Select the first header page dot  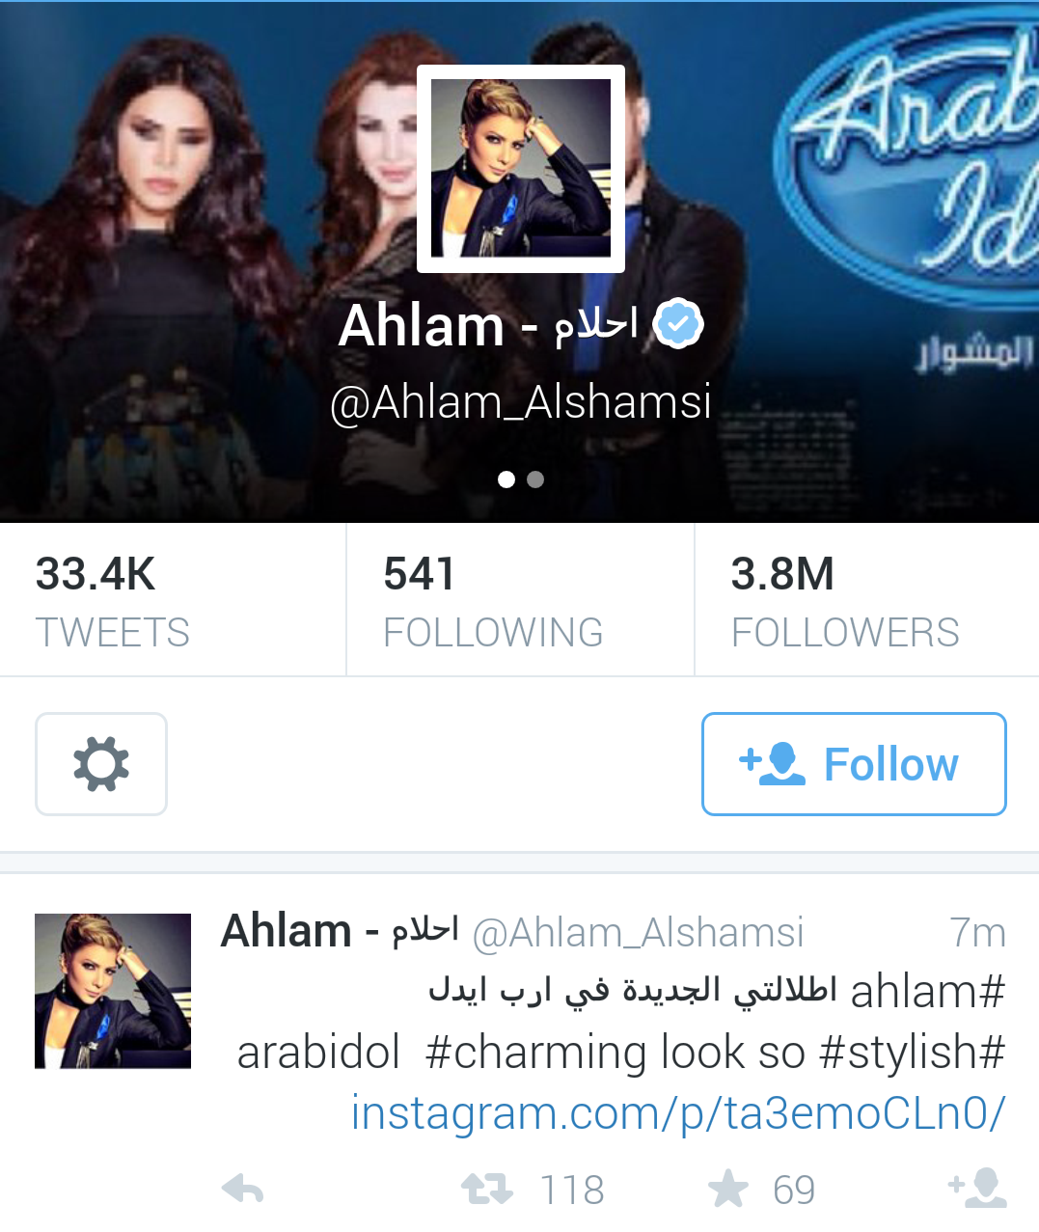(x=506, y=479)
